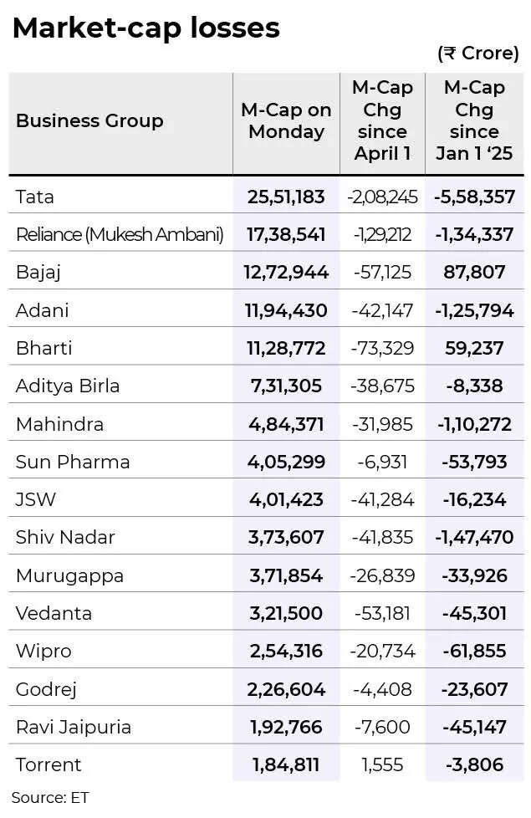Image resolution: width=531 pixels, height=818 pixels.
Task: Click the Reliance (Mukesh Ambani) row label
Action: [120, 235]
